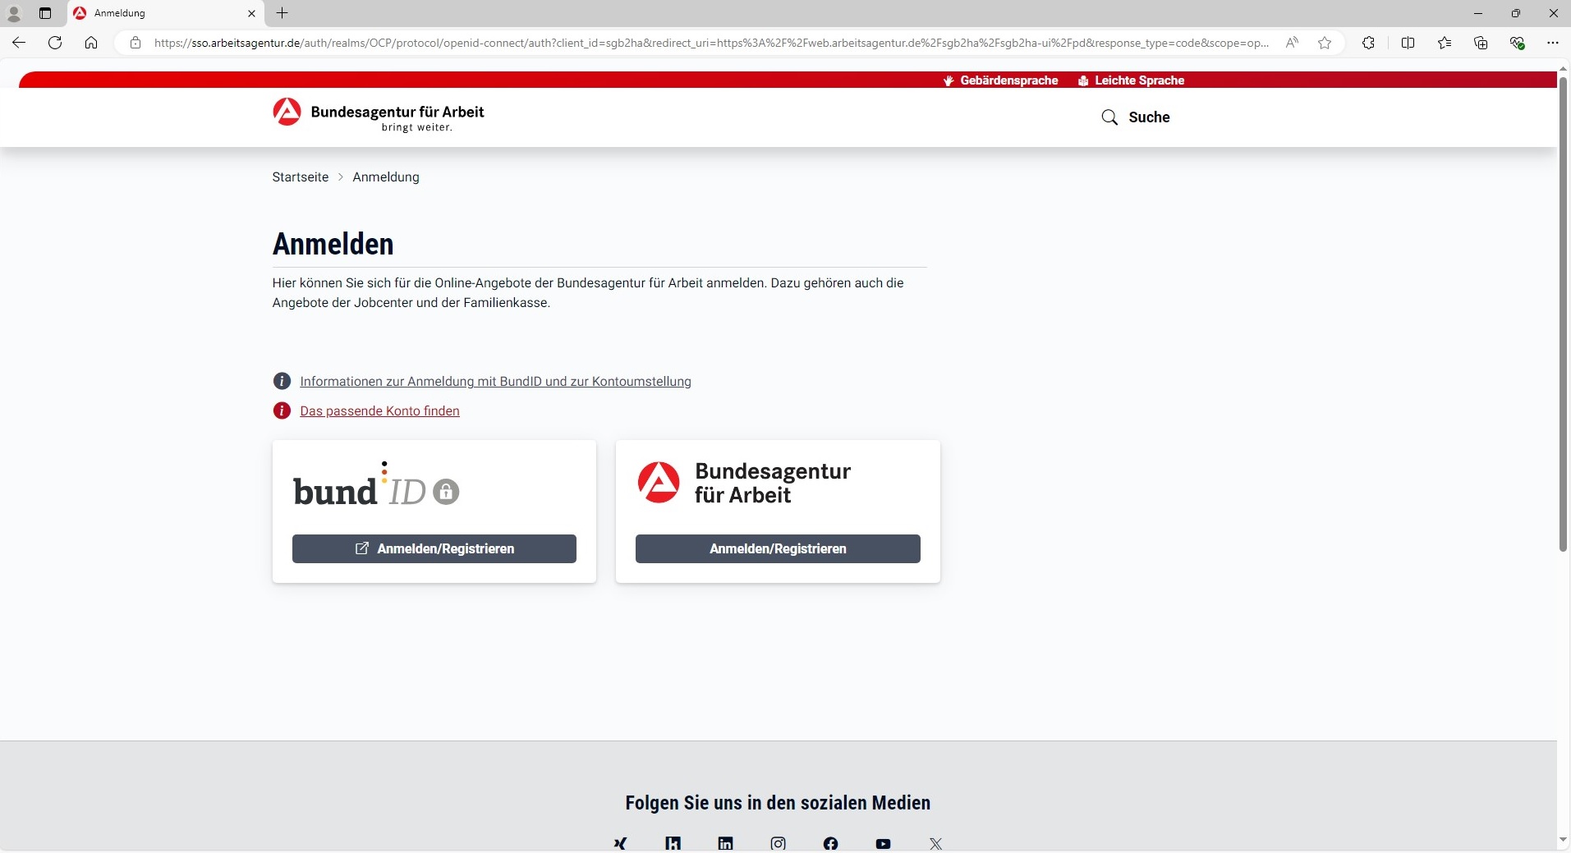Image resolution: width=1571 pixels, height=853 pixels.
Task: Open tab actions menu icon
Action: coord(45,13)
